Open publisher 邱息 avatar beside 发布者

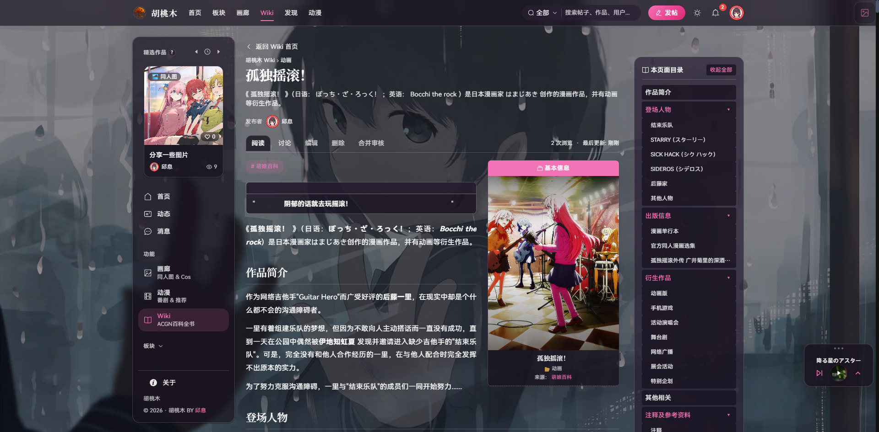pos(272,122)
